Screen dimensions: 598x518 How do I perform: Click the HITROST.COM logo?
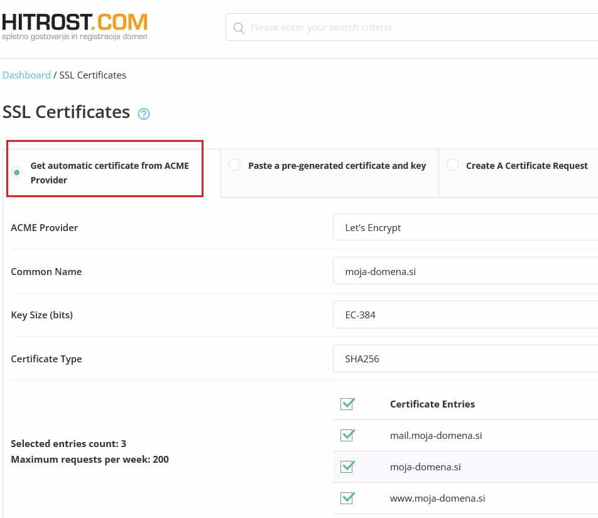coord(74,25)
